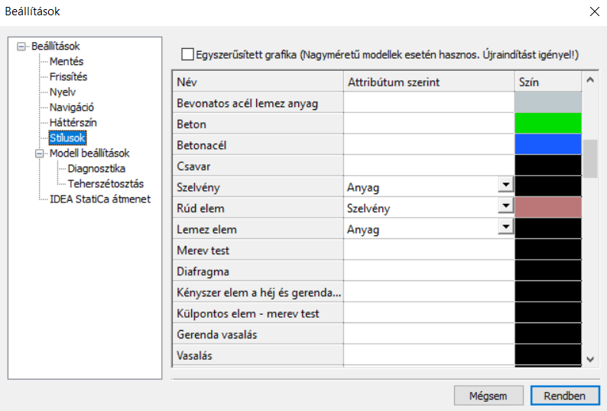The width and height of the screenshot is (607, 411).
Task: Open the Szelvény attribute dropdown
Action: tap(505, 185)
